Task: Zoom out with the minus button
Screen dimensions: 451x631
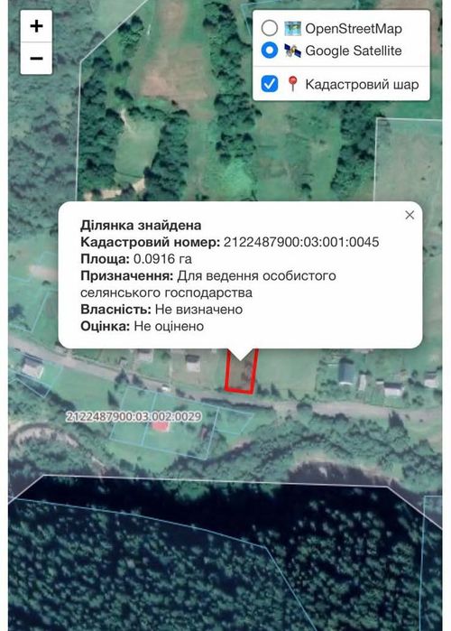Action: point(36,59)
